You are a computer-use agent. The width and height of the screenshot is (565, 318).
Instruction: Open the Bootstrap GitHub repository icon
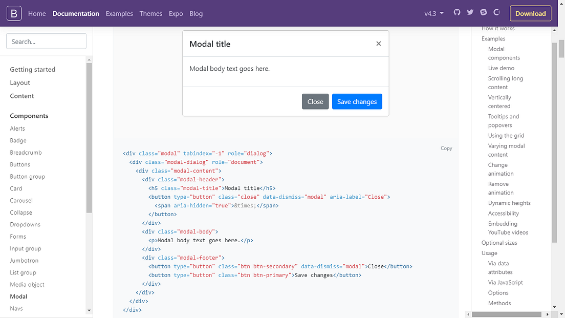(x=457, y=12)
